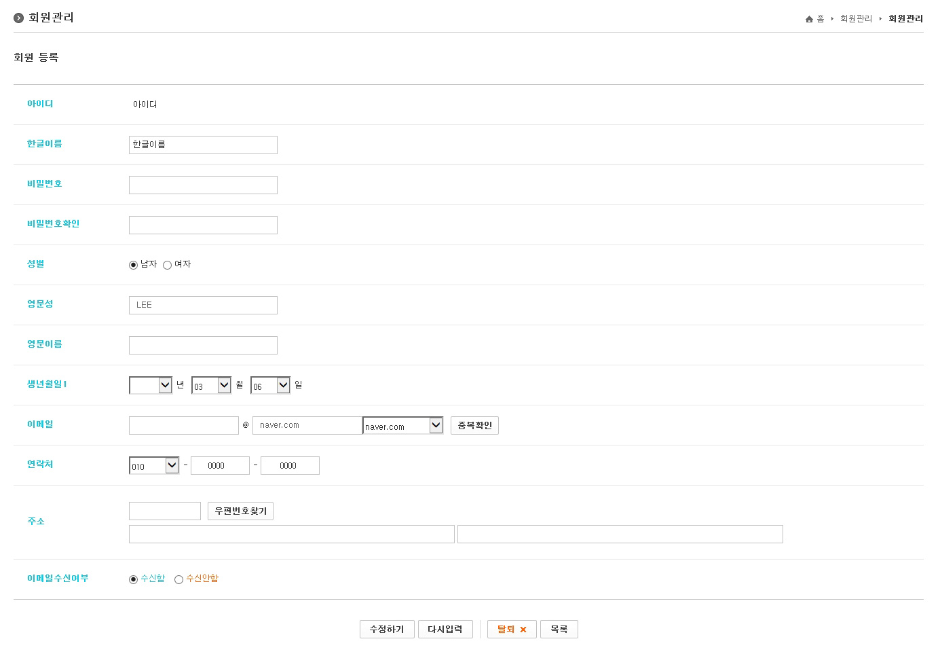Click the home icon in breadcrumb

click(809, 19)
